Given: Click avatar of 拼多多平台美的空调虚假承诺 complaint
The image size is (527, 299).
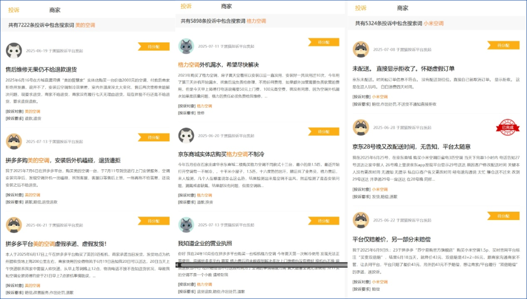Looking at the screenshot, I should coord(14,225).
